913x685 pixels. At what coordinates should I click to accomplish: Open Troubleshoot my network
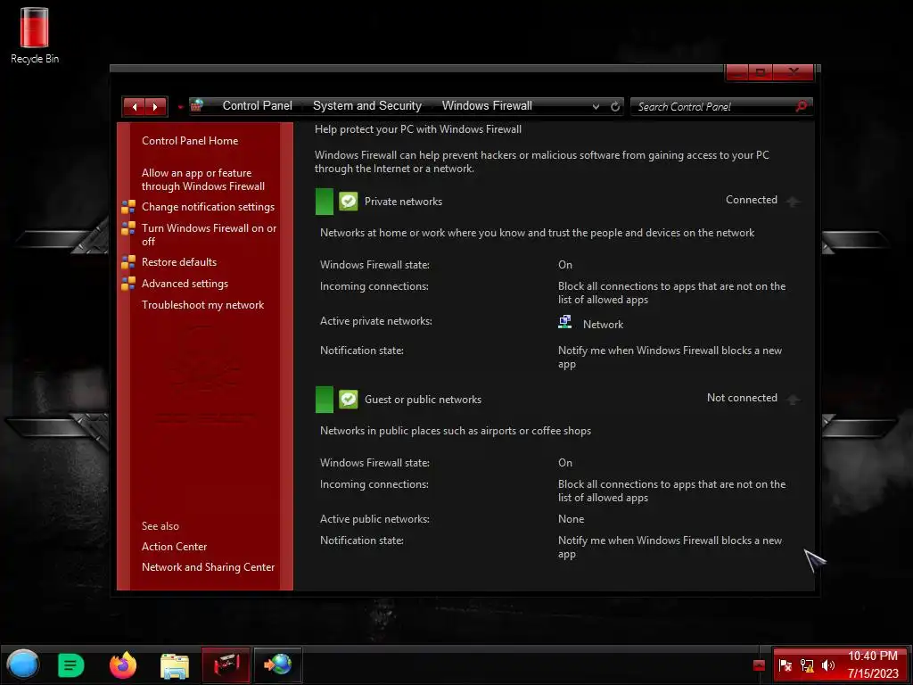pos(202,305)
